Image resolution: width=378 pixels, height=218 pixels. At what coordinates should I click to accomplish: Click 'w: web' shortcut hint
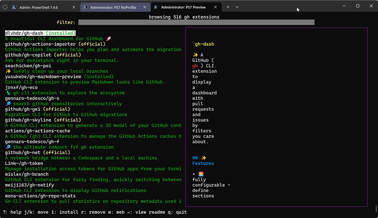pyautogui.click(x=116, y=212)
